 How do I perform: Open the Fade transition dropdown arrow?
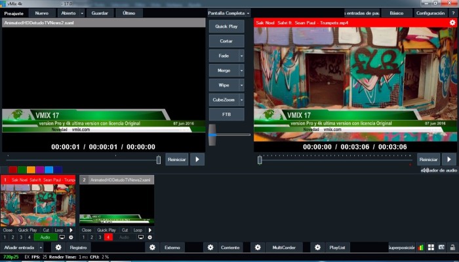(241, 56)
